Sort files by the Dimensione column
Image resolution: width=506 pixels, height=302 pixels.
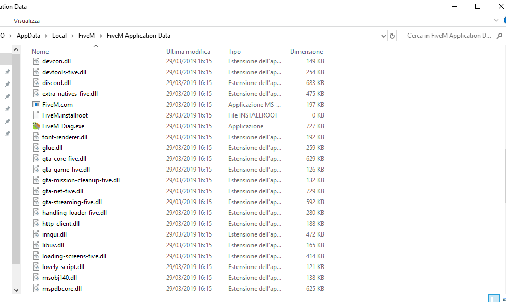click(x=306, y=51)
